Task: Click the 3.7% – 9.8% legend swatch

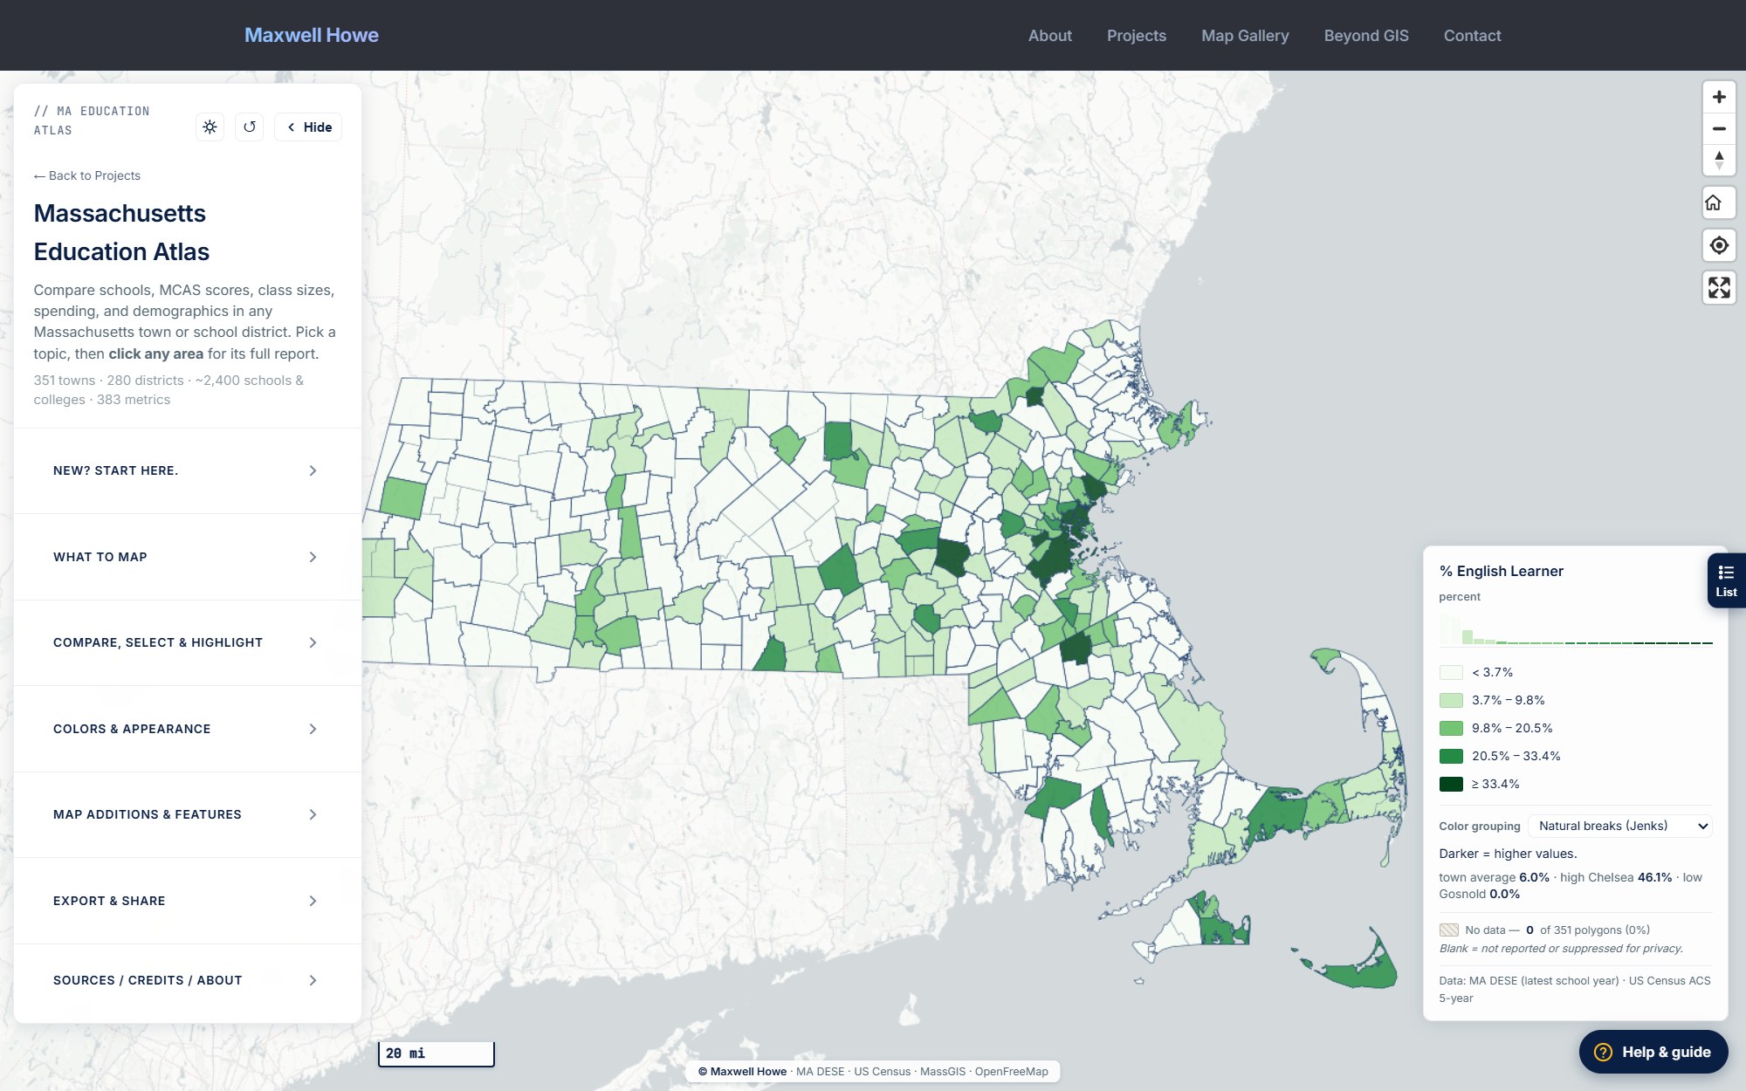Action: [1451, 700]
